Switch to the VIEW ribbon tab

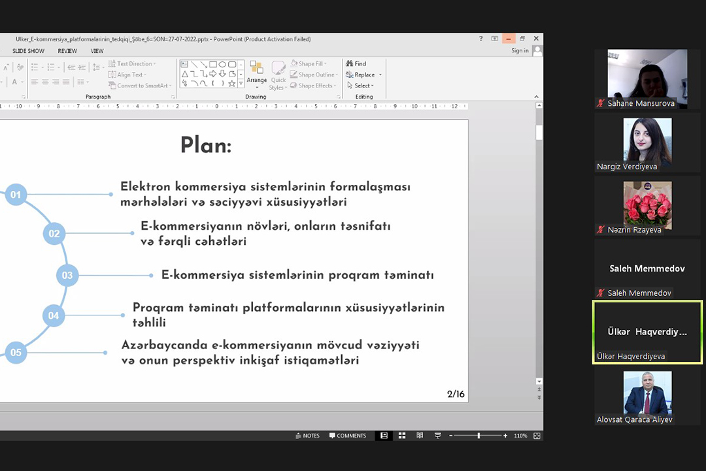point(97,51)
